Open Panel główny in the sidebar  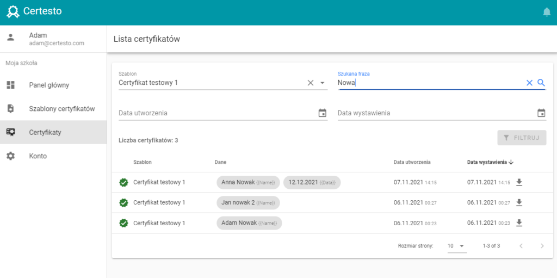pyautogui.click(x=53, y=85)
